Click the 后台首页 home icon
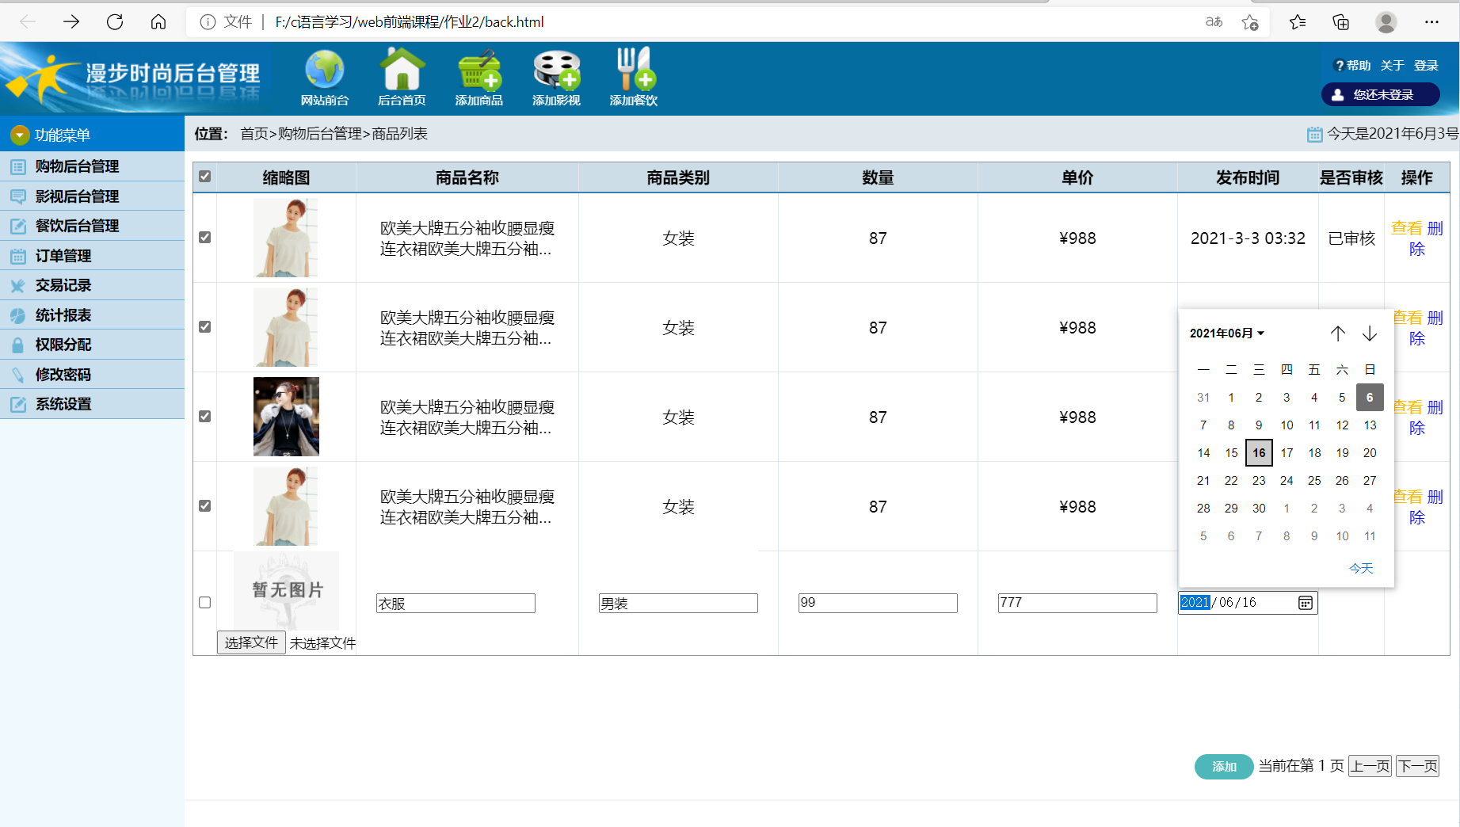The image size is (1460, 827). (x=402, y=75)
